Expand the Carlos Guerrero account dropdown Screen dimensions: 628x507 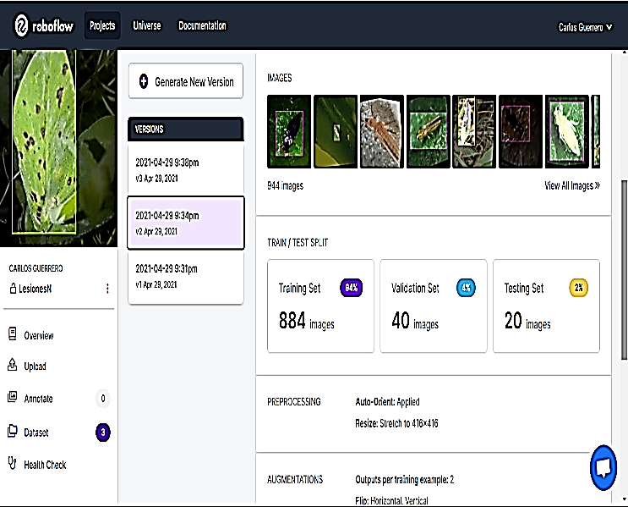click(585, 27)
